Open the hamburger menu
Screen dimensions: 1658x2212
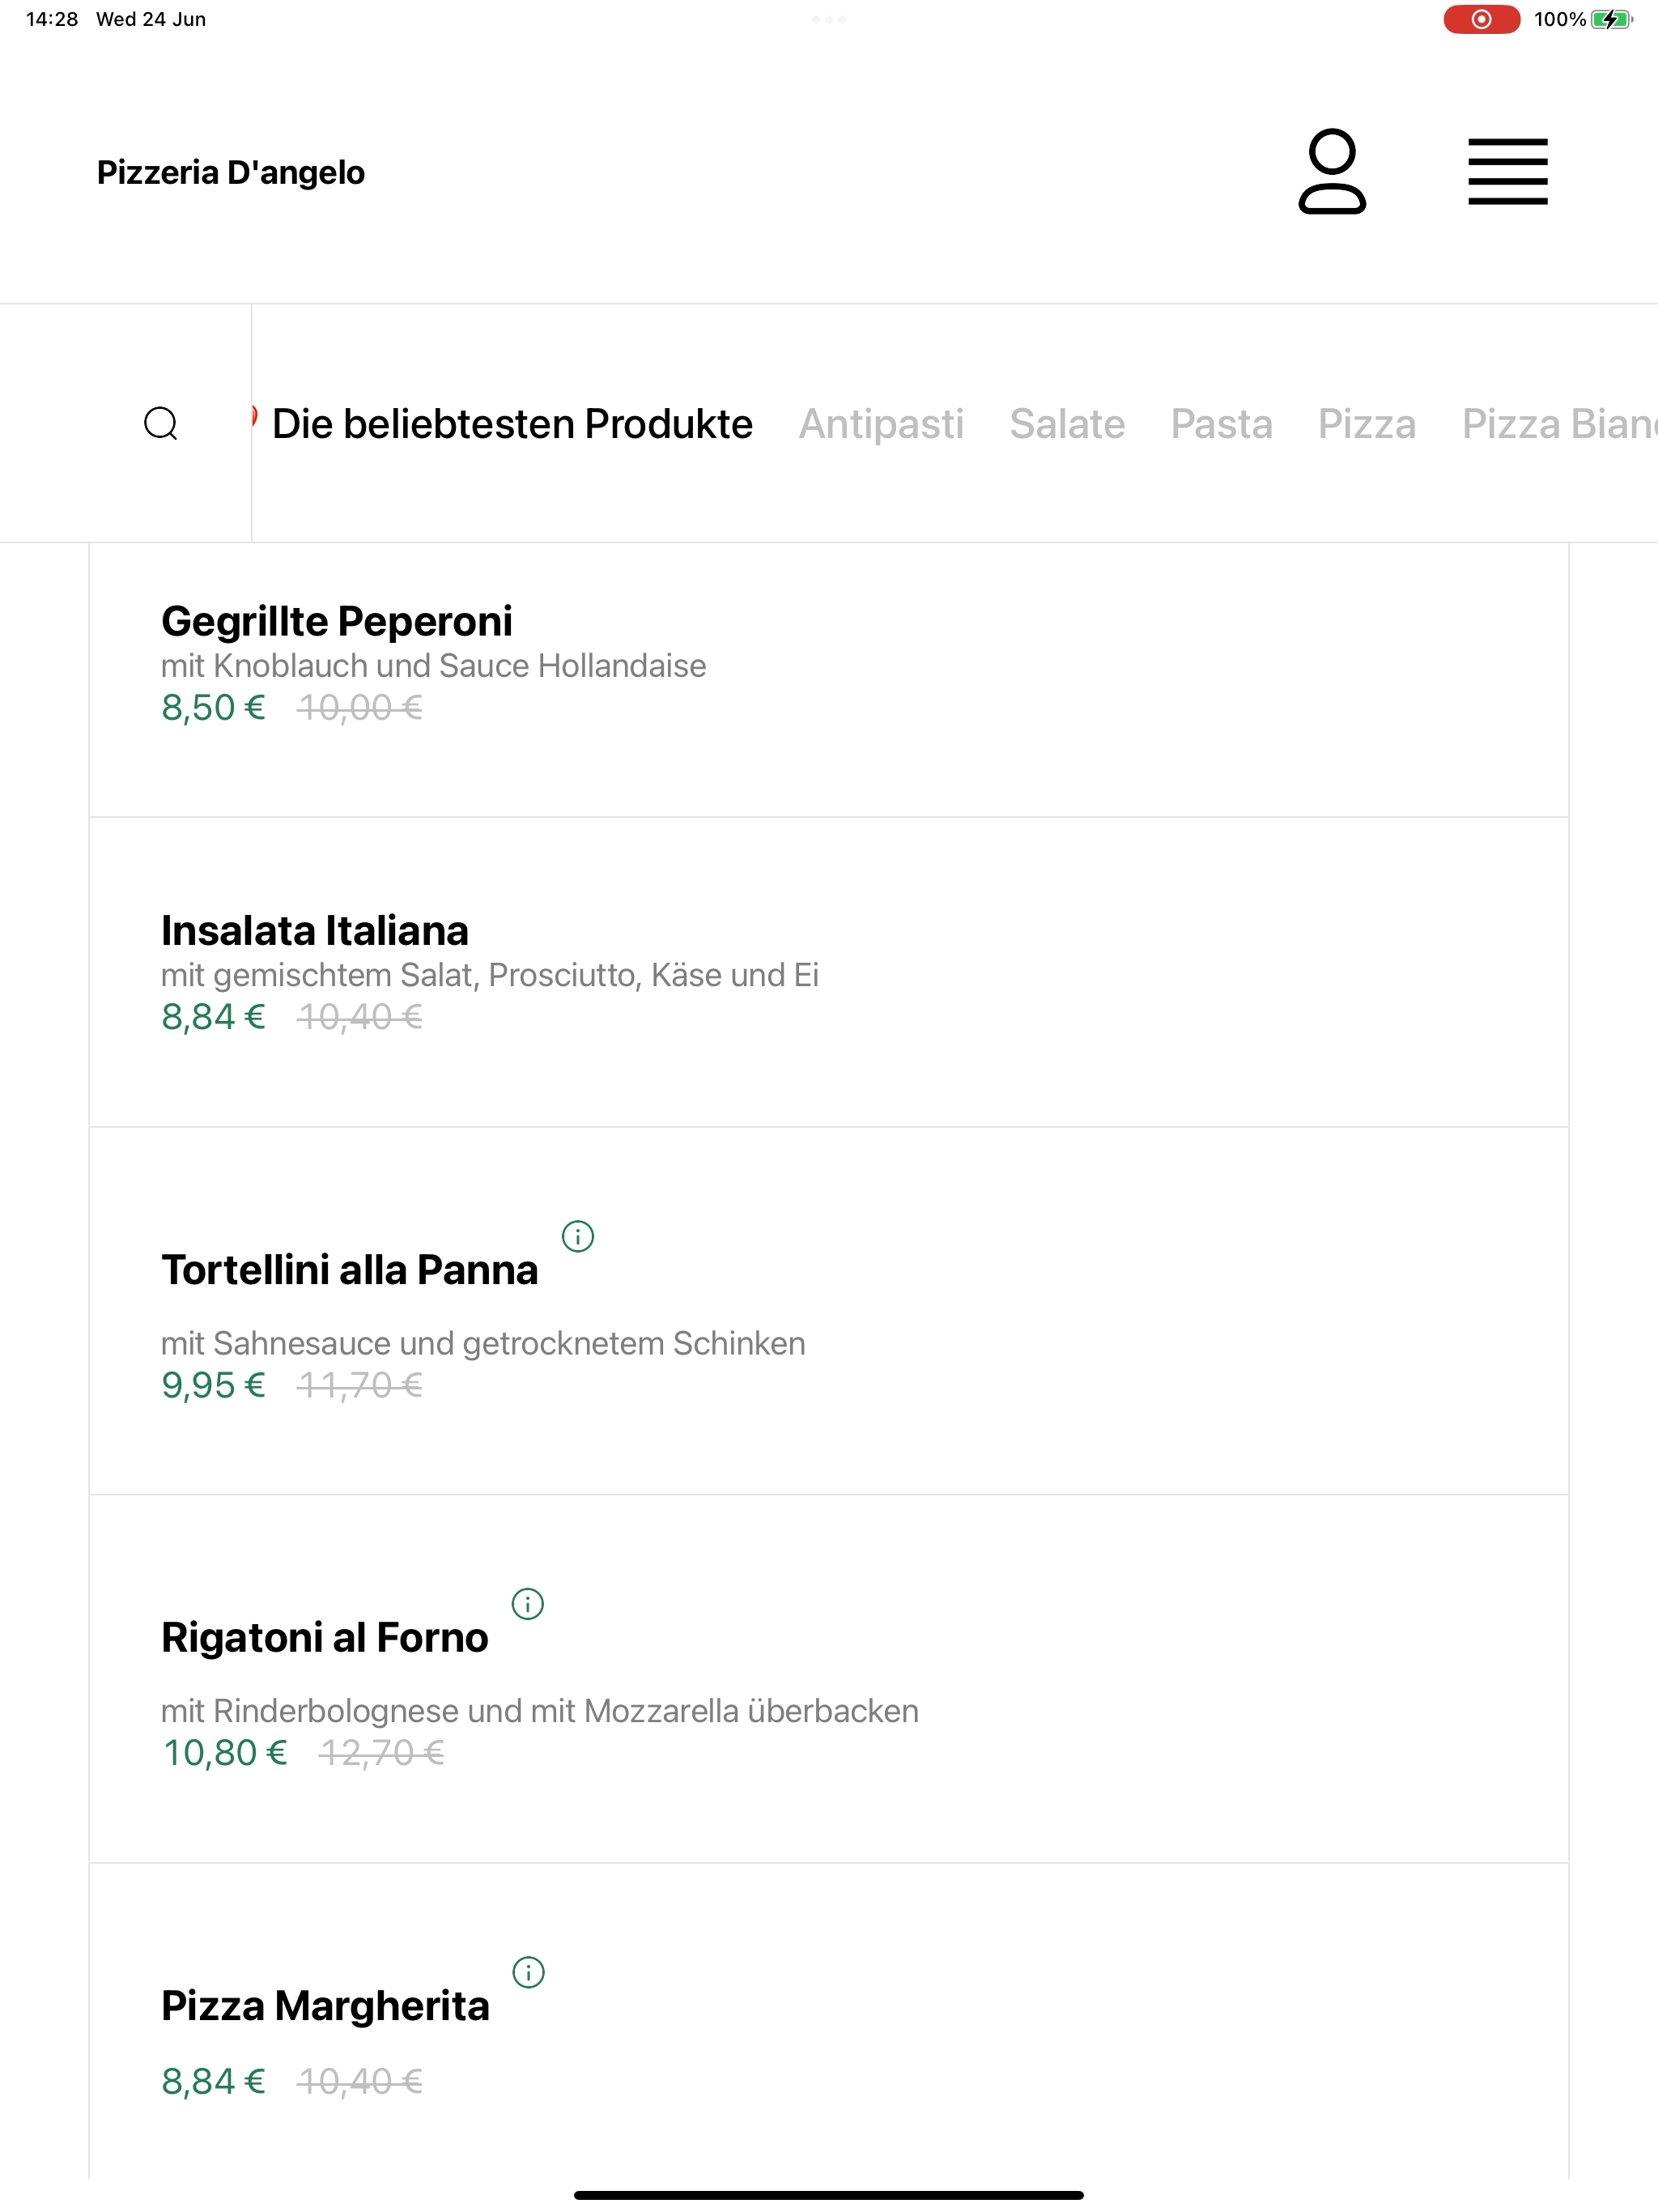pos(1507,171)
